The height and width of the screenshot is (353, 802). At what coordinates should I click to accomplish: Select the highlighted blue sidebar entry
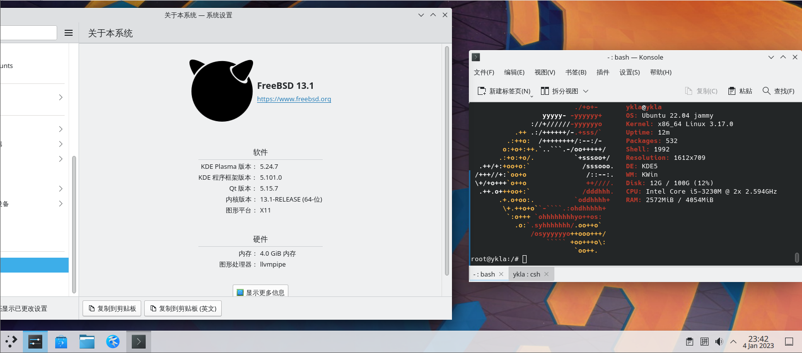[34, 265]
